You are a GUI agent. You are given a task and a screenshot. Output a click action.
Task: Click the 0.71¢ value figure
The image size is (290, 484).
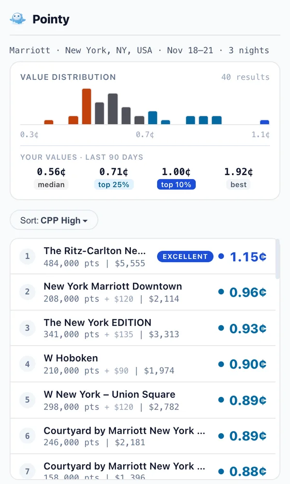(114, 172)
